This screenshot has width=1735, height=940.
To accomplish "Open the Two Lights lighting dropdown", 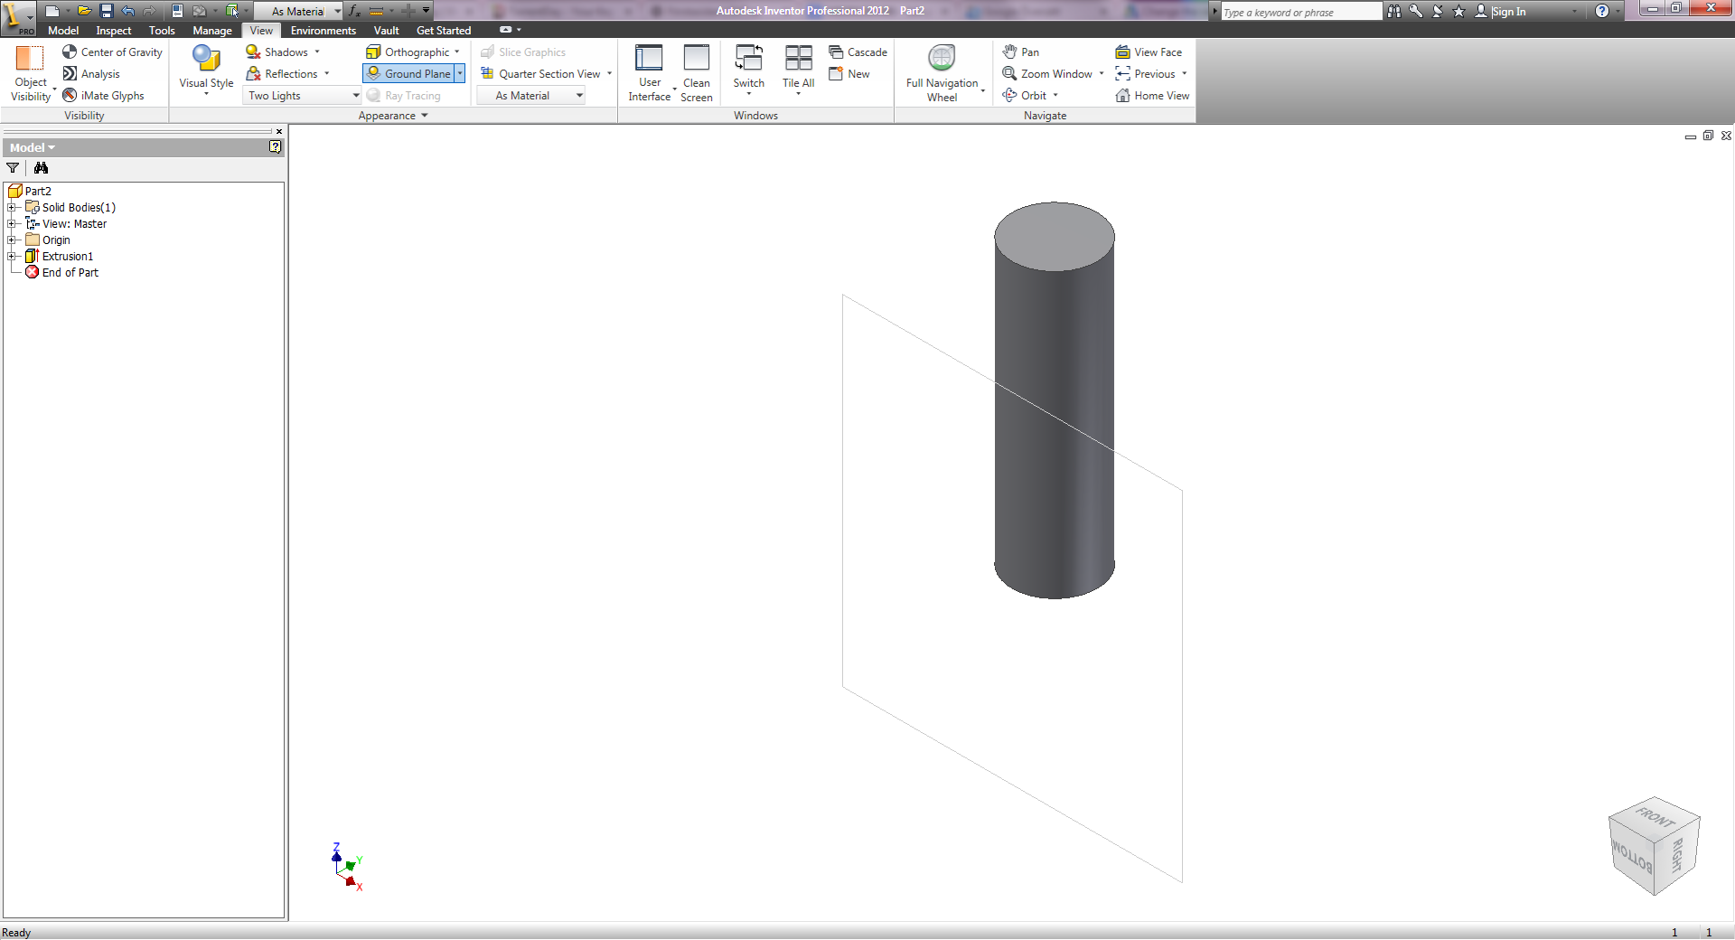I will pos(303,96).
